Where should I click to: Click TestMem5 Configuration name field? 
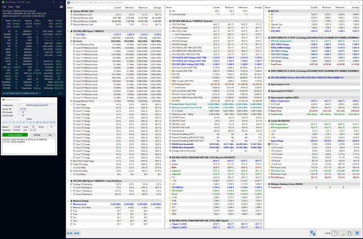pos(37,105)
